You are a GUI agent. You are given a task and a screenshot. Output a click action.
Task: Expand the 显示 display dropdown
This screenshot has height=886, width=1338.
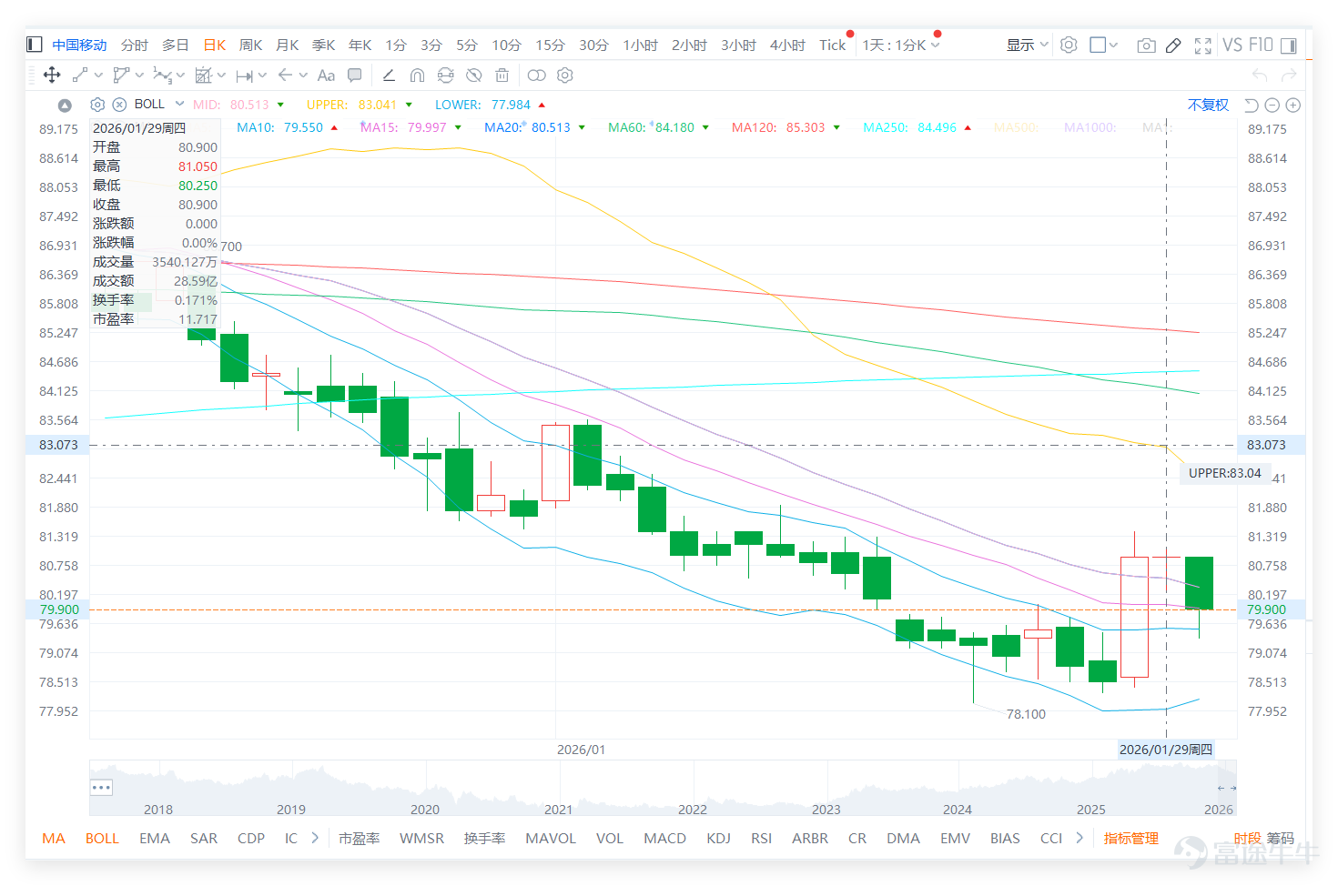pos(1028,45)
